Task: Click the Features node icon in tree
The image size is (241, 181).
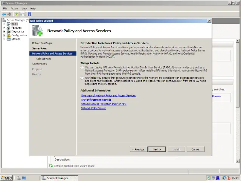Action: [x=9, y=28]
